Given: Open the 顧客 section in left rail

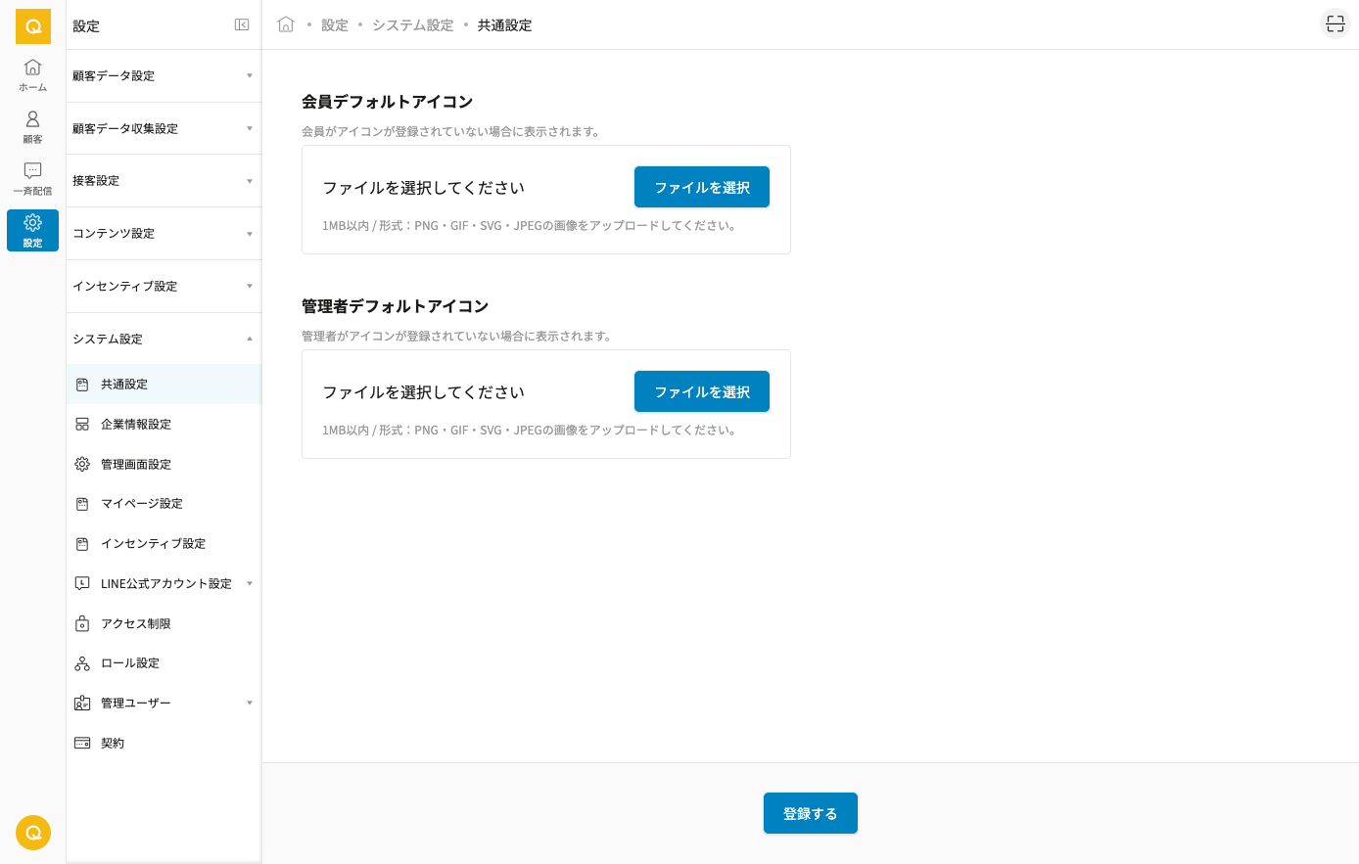Looking at the screenshot, I should (32, 126).
